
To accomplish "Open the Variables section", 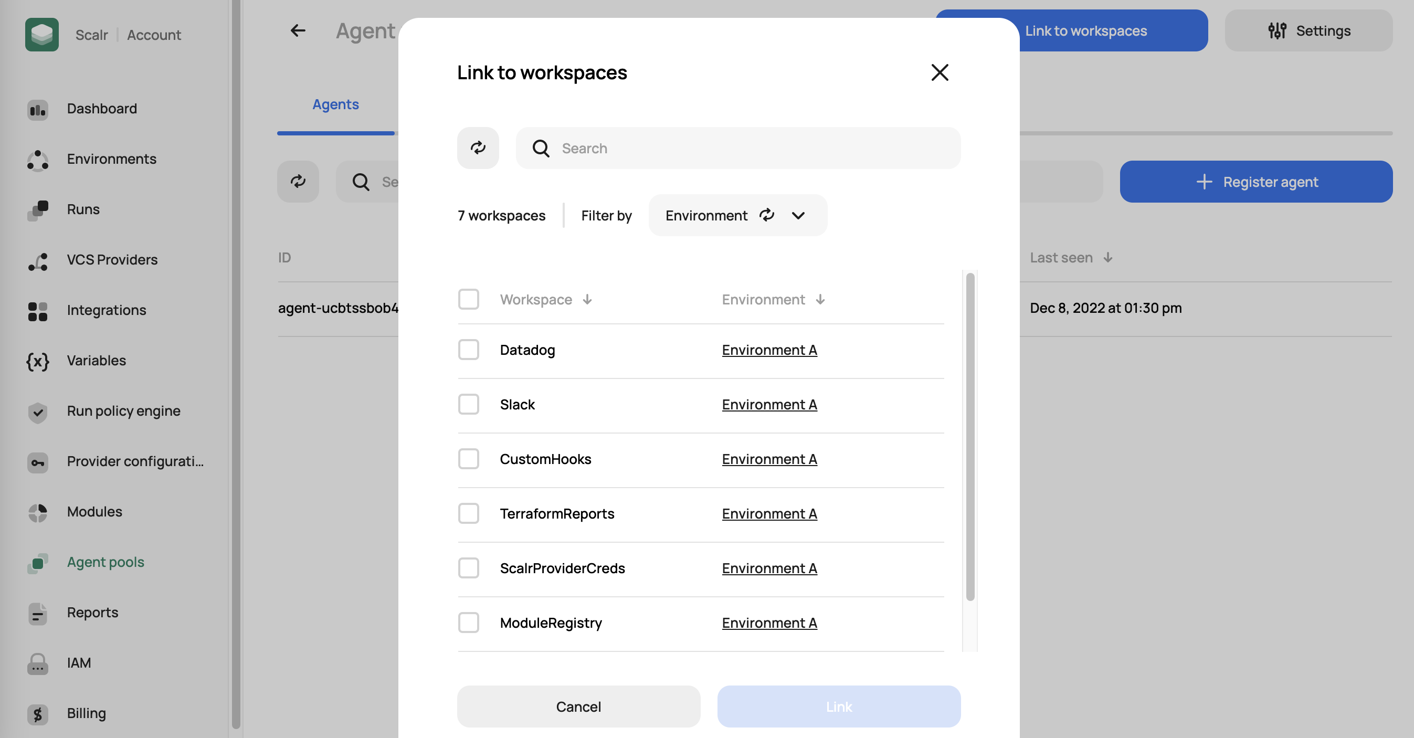I will [x=96, y=361].
